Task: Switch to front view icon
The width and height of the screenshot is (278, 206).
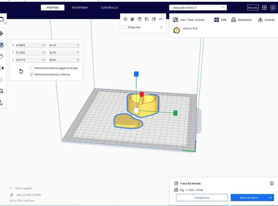Action: 132,19
